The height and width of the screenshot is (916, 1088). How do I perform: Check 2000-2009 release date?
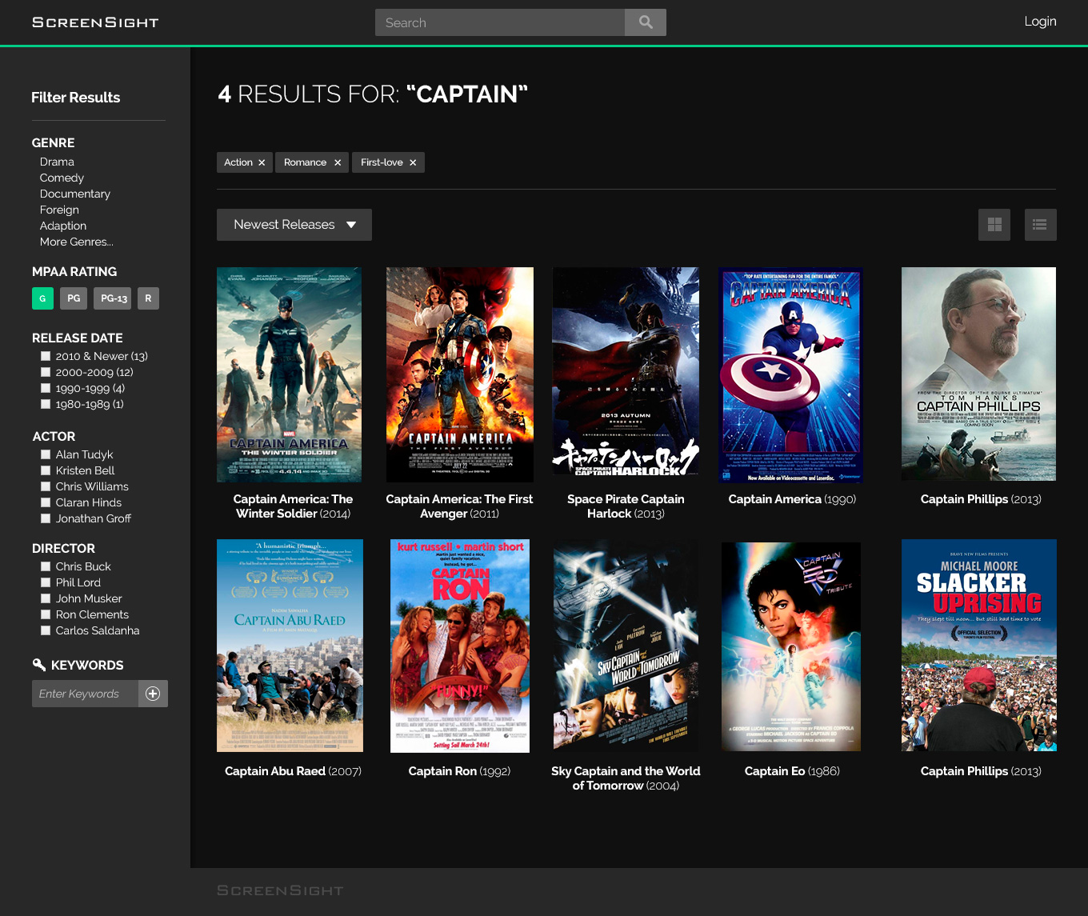pyautogui.click(x=46, y=372)
